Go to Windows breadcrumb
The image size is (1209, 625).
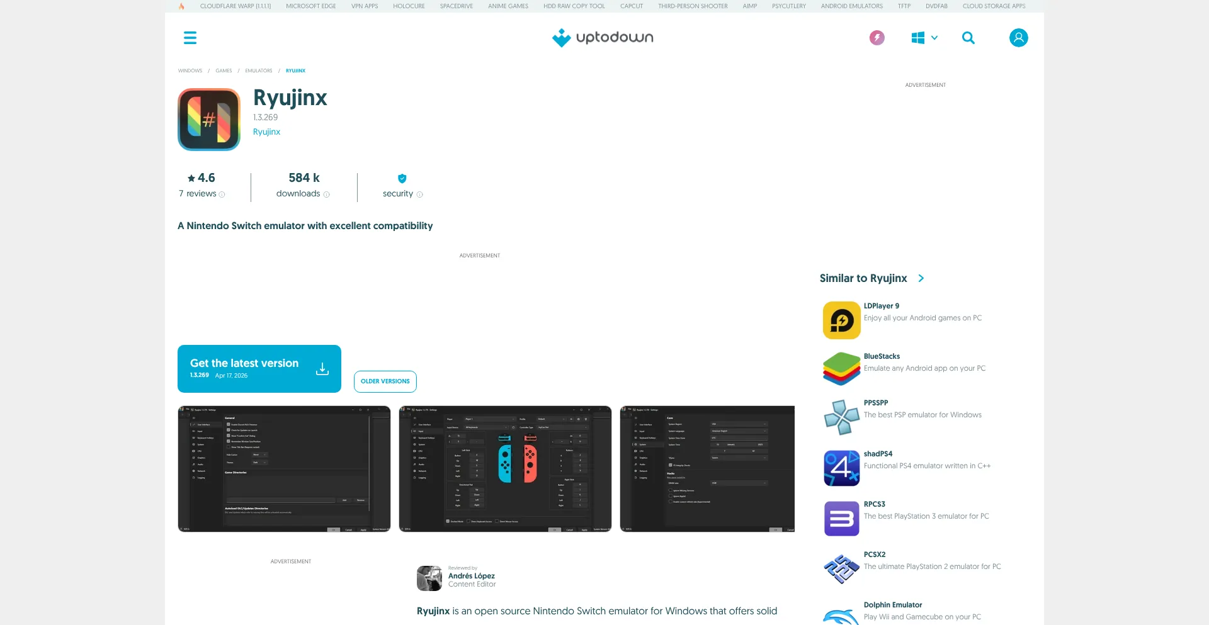tap(190, 70)
